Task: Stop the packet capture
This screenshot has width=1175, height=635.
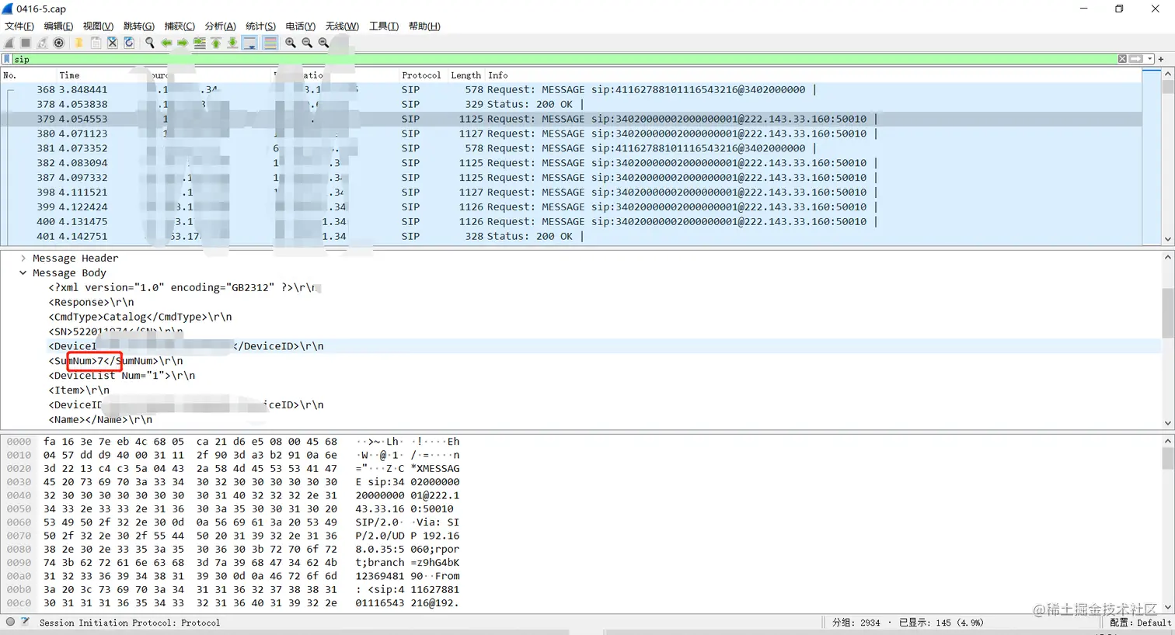Action: [26, 43]
